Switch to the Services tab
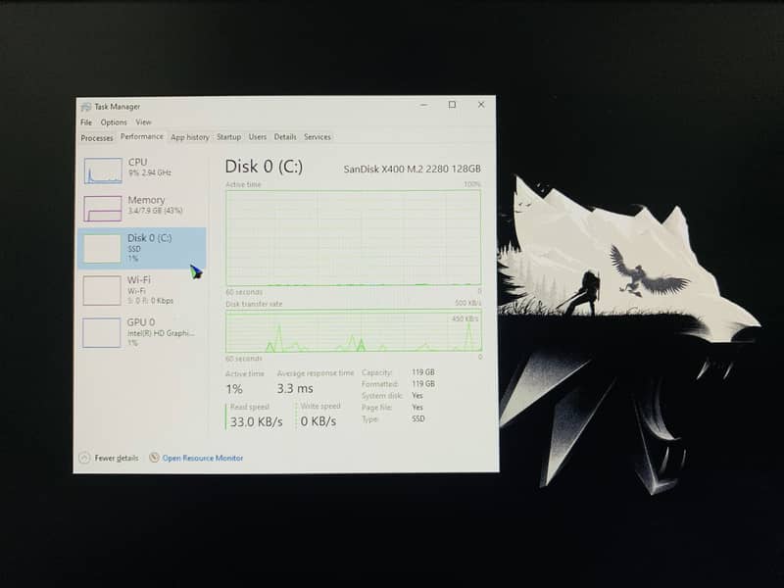This screenshot has height=588, width=784. (317, 137)
